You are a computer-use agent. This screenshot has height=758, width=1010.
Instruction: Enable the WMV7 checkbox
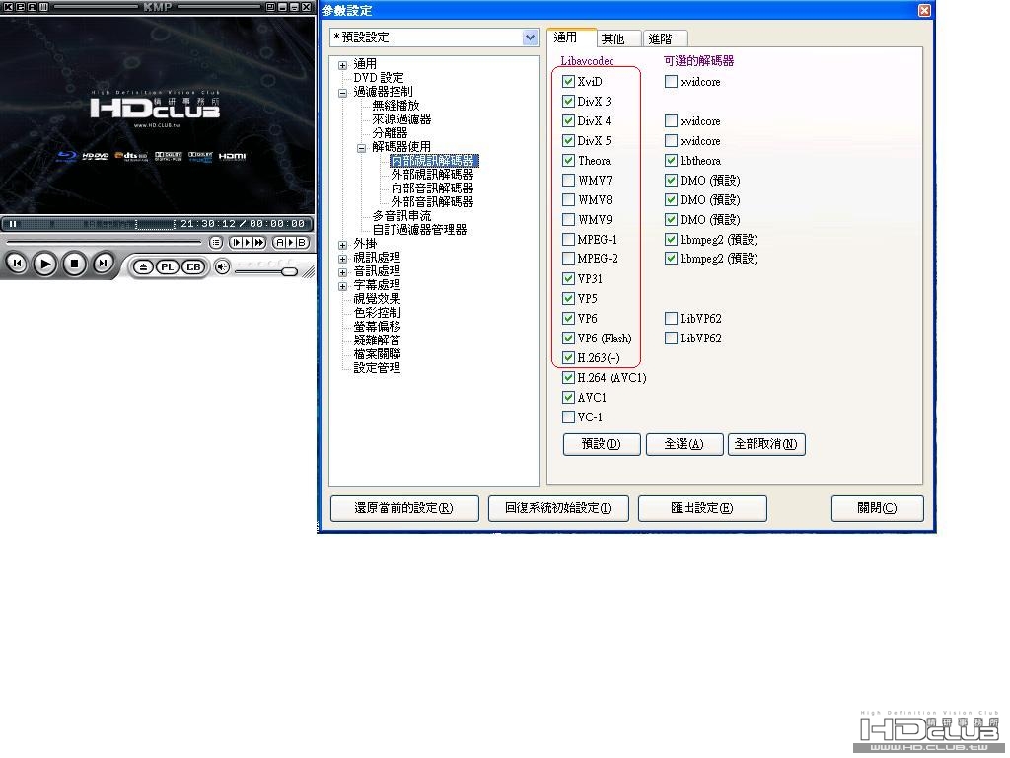[568, 180]
